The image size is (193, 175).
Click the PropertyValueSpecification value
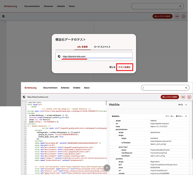tap(160, 150)
